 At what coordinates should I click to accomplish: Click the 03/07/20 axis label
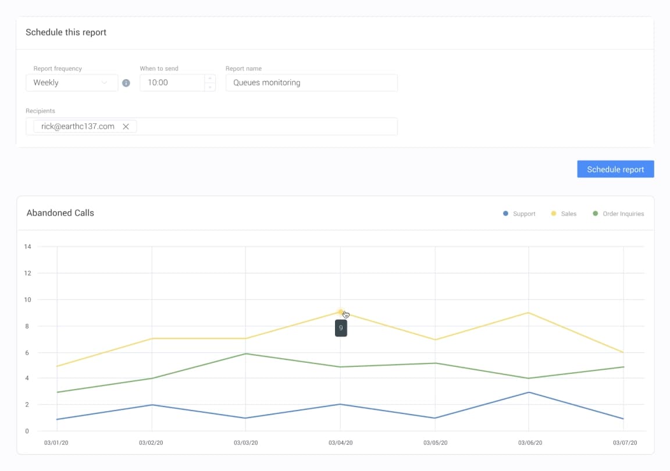tap(625, 443)
